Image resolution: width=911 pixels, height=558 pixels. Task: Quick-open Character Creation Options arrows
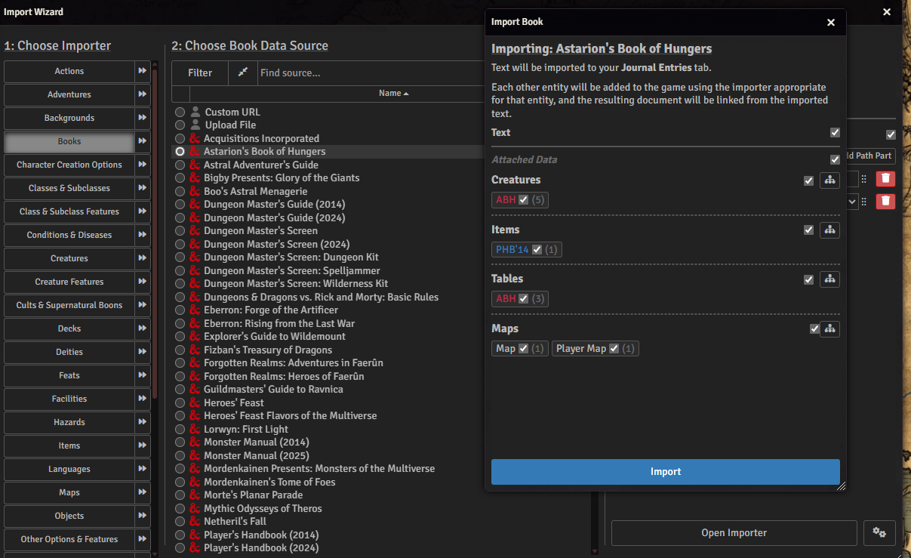tap(142, 165)
